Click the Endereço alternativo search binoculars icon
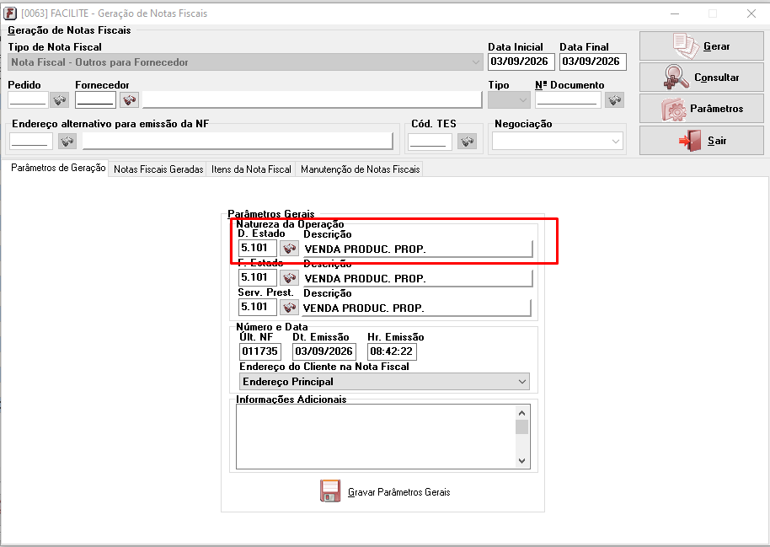 click(67, 142)
